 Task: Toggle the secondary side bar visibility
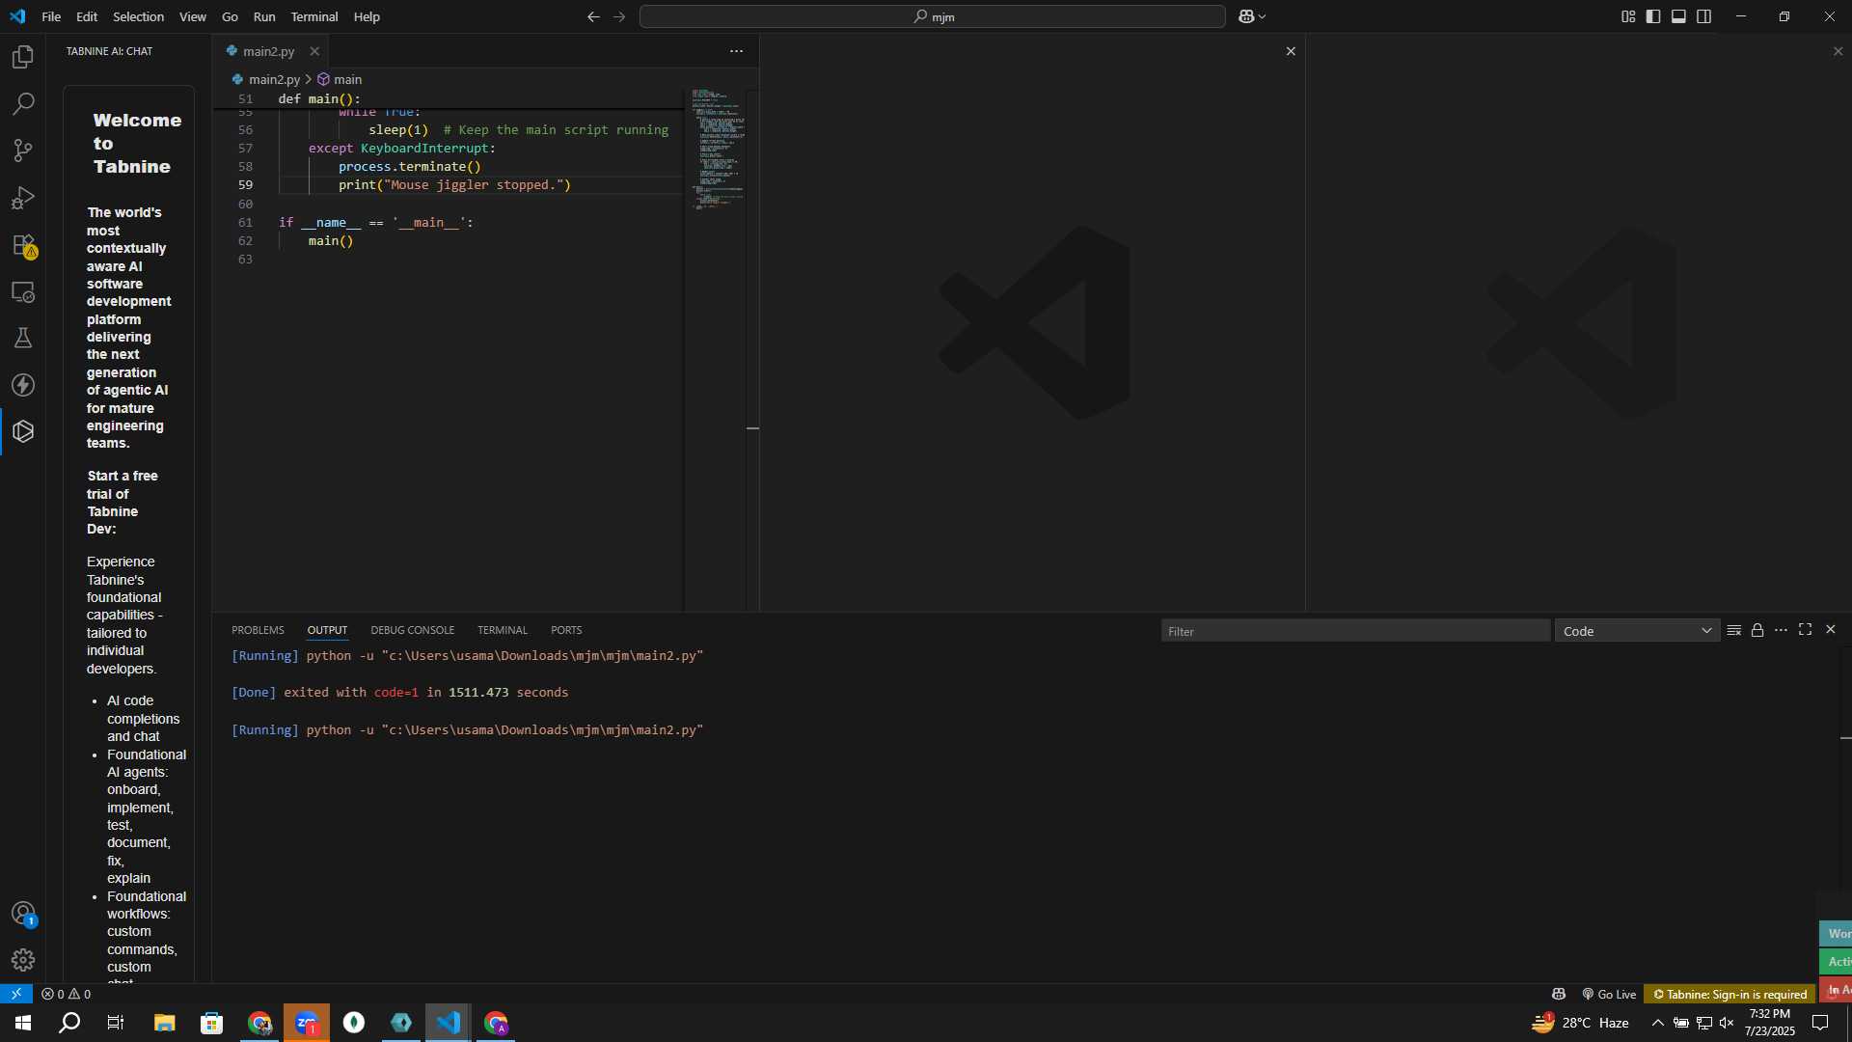[x=1704, y=16]
